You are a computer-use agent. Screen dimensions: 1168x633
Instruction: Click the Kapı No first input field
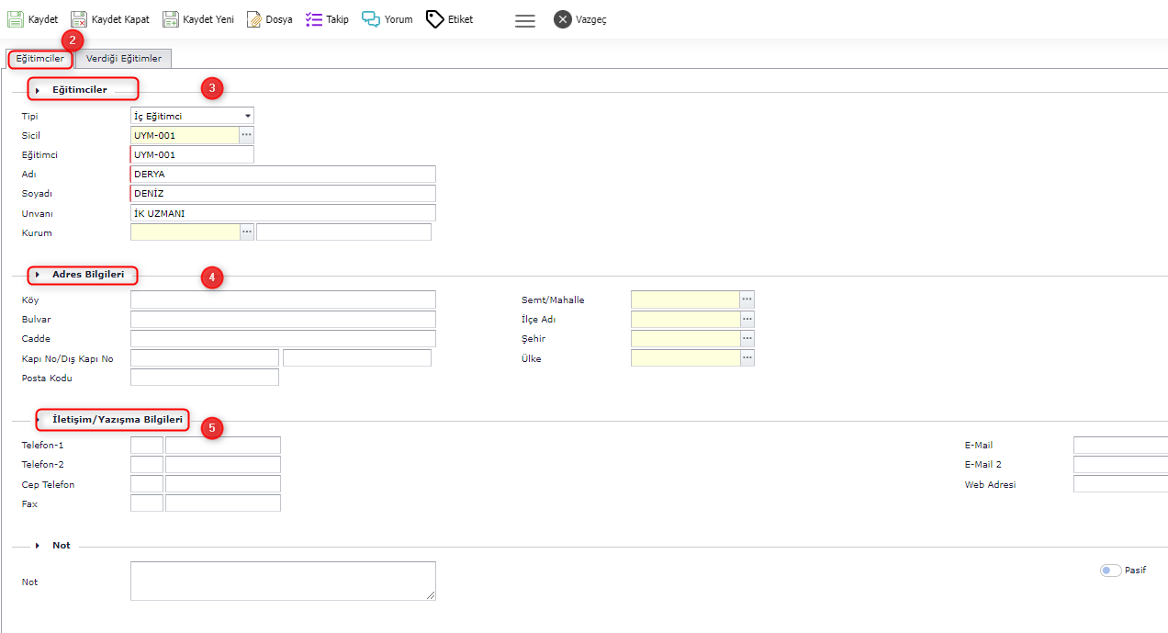pyautogui.click(x=205, y=357)
